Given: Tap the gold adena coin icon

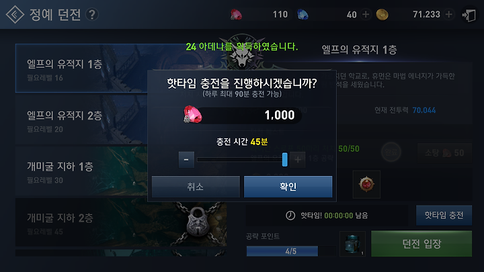Looking at the screenshot, I should [x=382, y=15].
